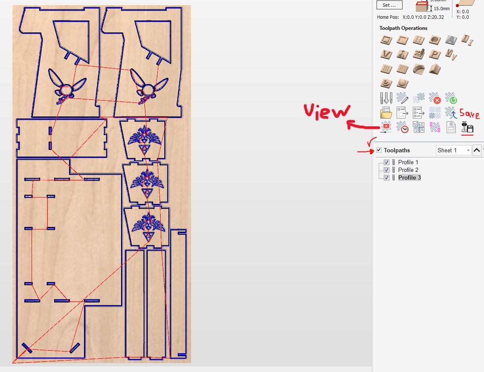This screenshot has width=484, height=372.
Task: Toggle the Profile 2 toolpath checkbox
Action: click(386, 170)
